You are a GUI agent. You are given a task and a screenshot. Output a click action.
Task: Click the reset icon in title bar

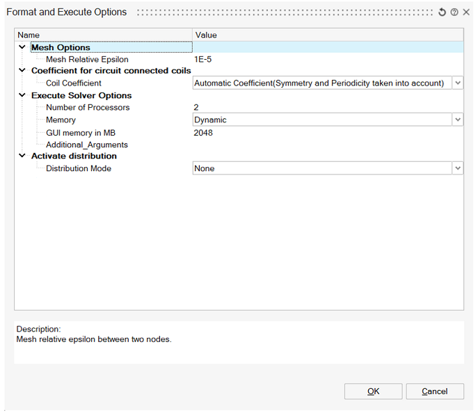click(x=442, y=13)
